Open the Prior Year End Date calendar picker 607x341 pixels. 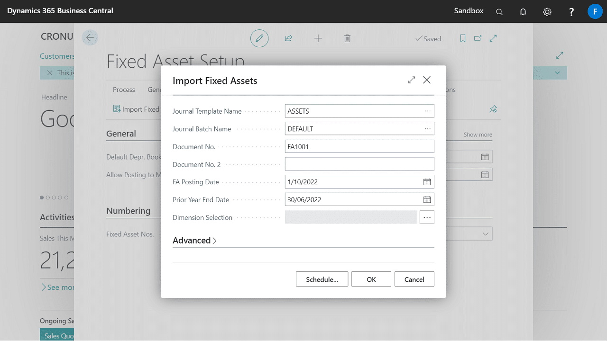click(427, 199)
